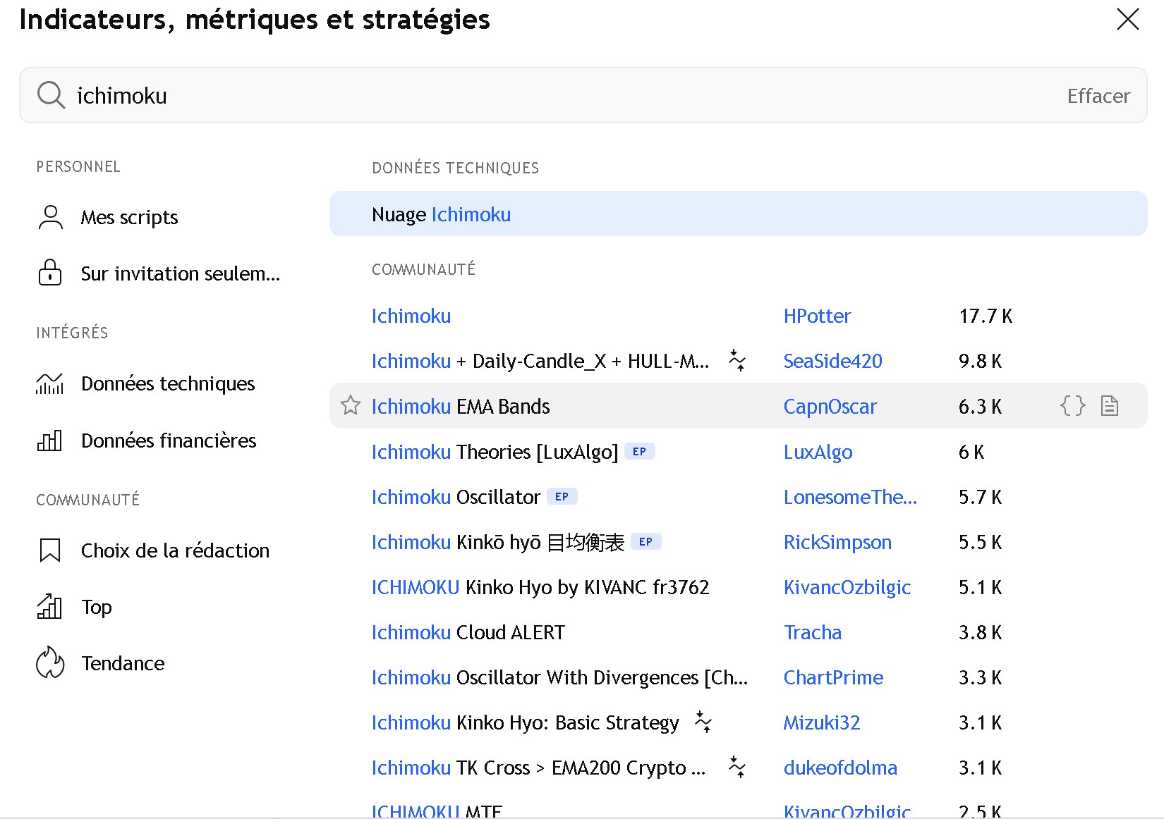Screen dimensions: 1164x819
Task: Click the EP badge on Ichimoku Oscillator
Action: coord(562,496)
